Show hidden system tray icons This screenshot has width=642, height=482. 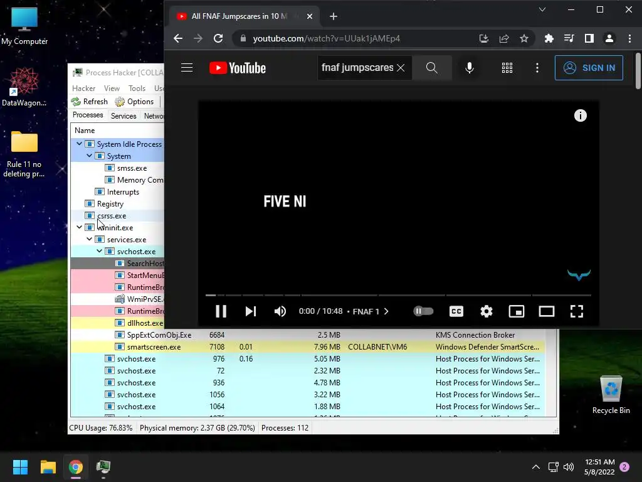click(x=535, y=467)
